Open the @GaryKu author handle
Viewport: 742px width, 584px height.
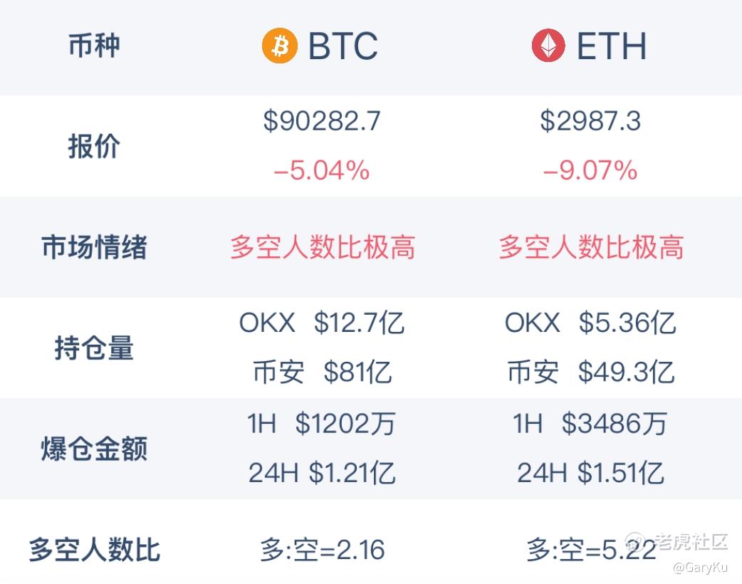(x=699, y=568)
